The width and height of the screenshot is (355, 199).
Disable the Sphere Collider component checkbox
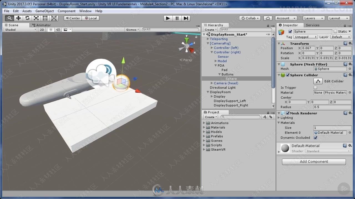(288, 75)
